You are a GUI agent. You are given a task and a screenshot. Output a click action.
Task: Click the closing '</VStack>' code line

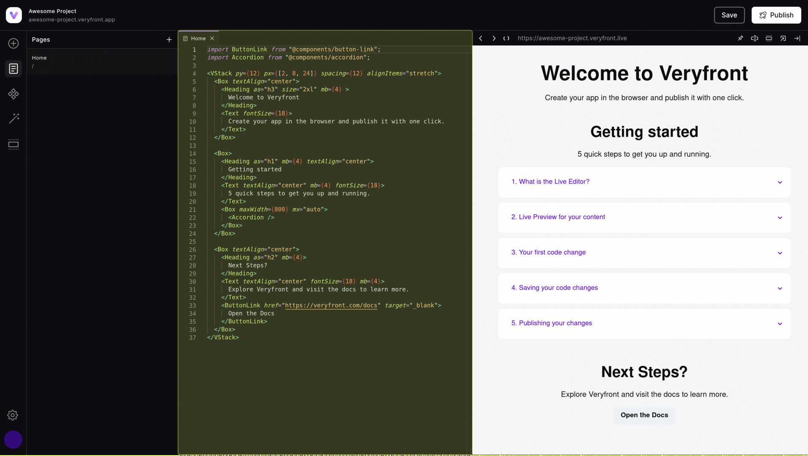[x=223, y=337]
